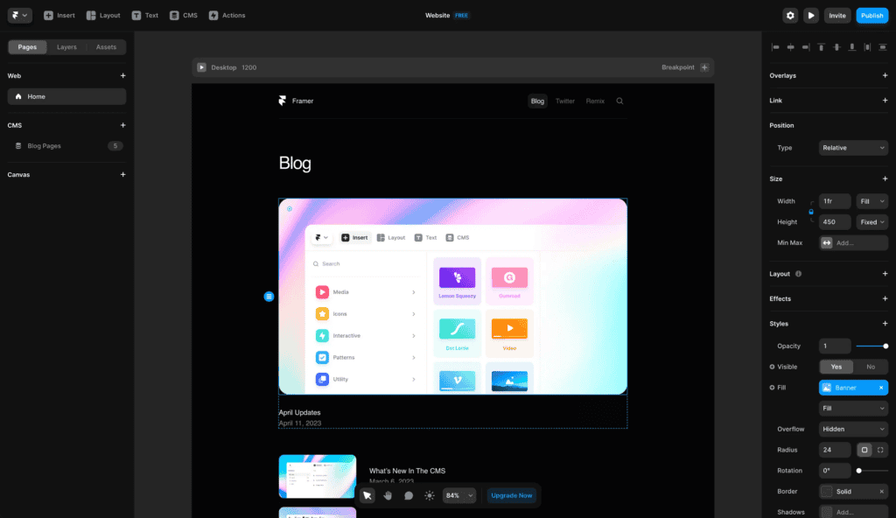Set Visible to No
This screenshot has height=518, width=896.
(871, 367)
